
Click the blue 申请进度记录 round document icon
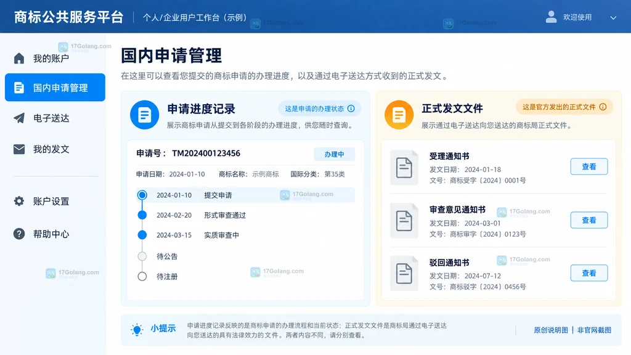[x=144, y=115]
